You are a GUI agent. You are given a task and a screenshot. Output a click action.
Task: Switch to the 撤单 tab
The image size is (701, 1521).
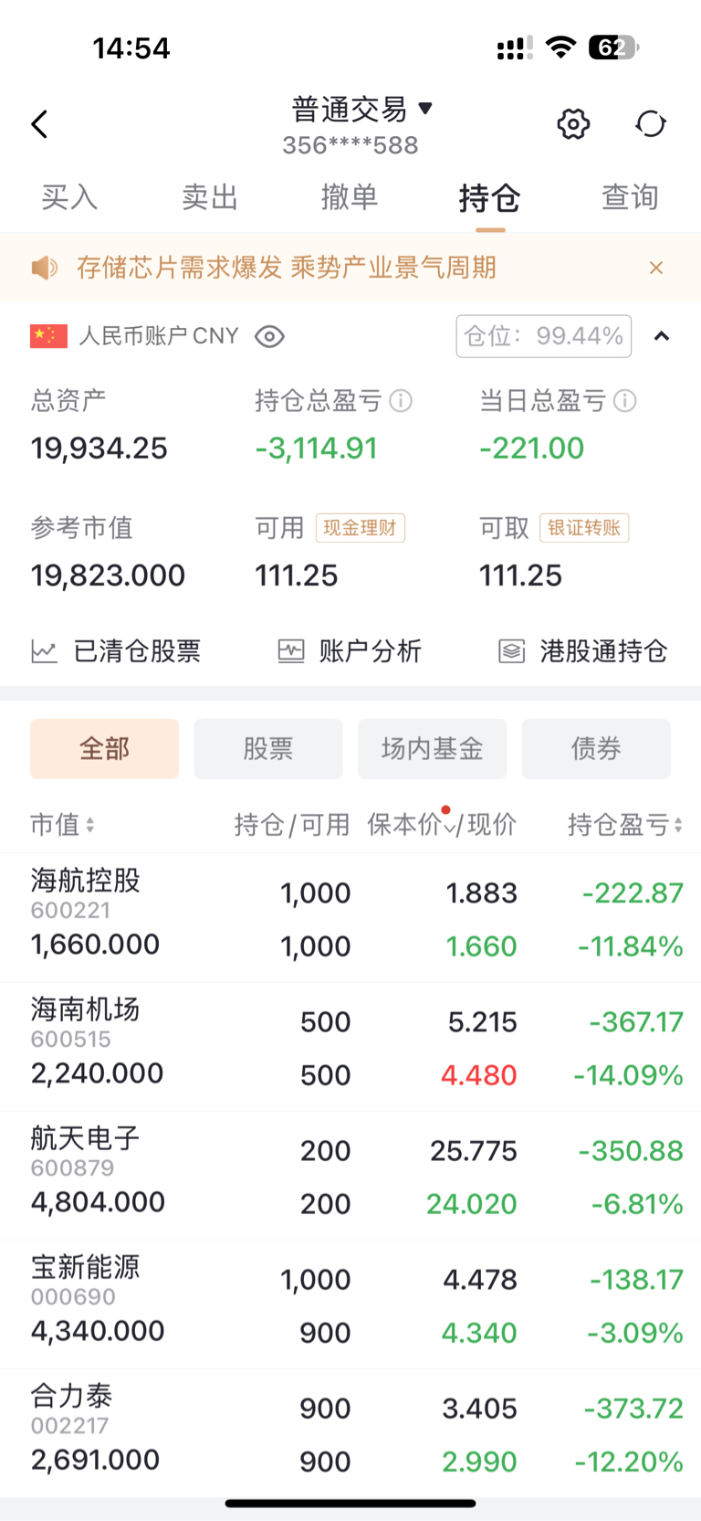pyautogui.click(x=350, y=197)
